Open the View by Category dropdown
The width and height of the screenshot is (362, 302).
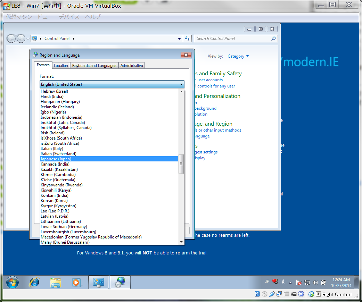[238, 56]
